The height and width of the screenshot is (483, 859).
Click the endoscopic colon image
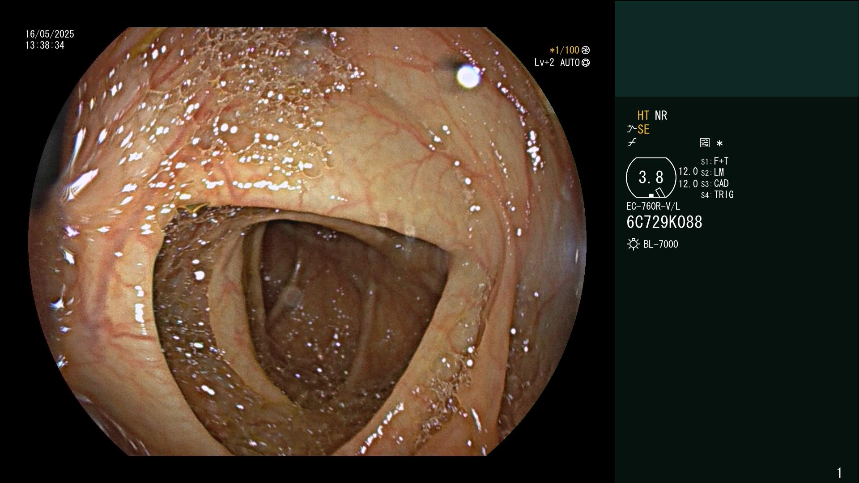coord(307,241)
